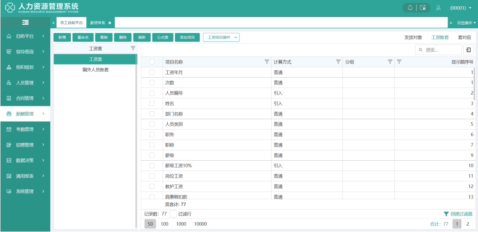
Task: Tick the checkbox for 工资年月 row
Action: 152,72
